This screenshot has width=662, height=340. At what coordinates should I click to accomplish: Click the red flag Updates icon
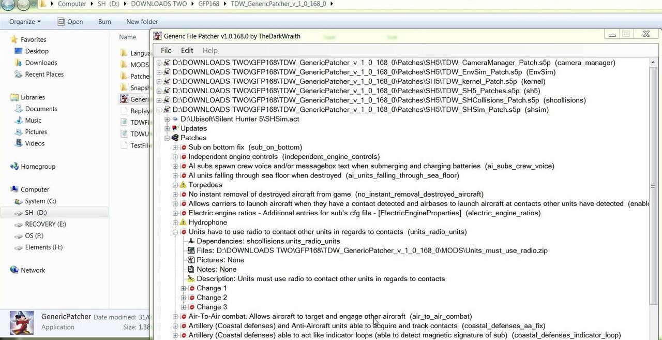[x=175, y=128]
